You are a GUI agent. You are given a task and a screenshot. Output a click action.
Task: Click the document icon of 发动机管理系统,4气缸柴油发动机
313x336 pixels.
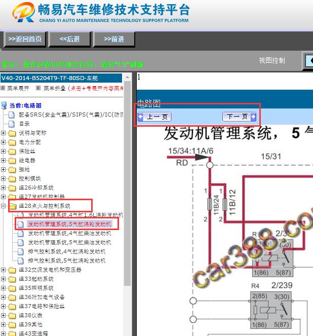[x=21, y=233]
